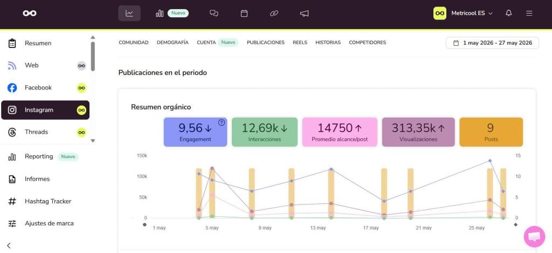
Task: Switch to the COMPETIDORES tab
Action: pyautogui.click(x=368, y=42)
